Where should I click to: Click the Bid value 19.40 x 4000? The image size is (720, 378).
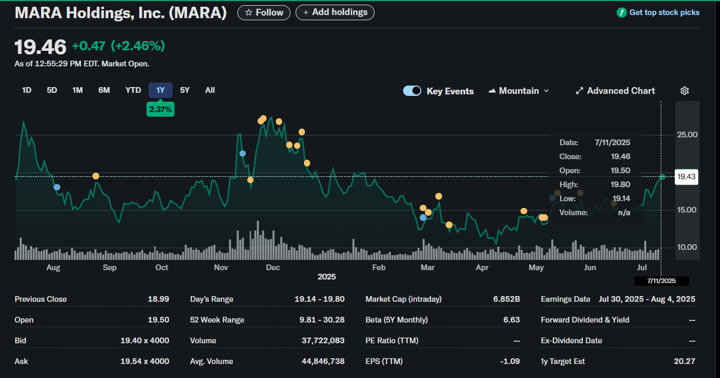(145, 341)
